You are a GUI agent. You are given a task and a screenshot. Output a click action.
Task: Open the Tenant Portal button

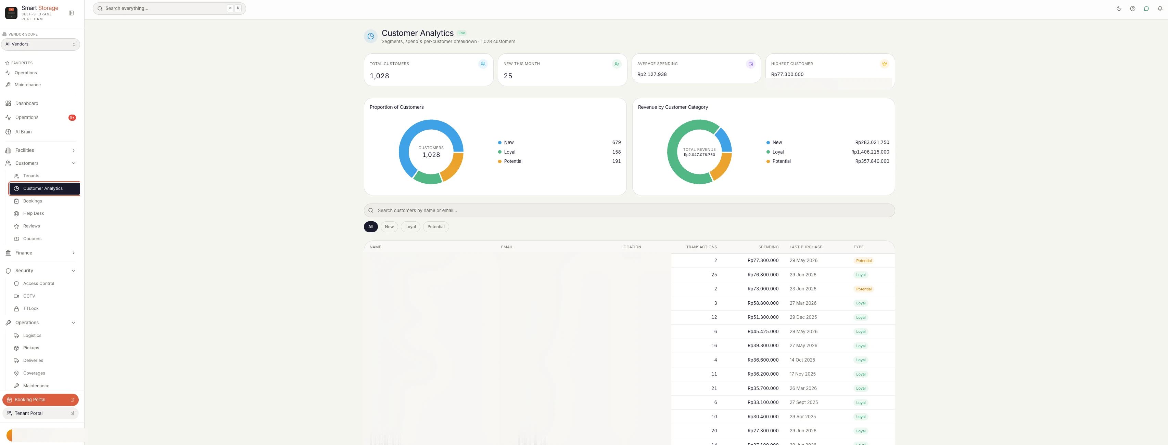point(40,413)
